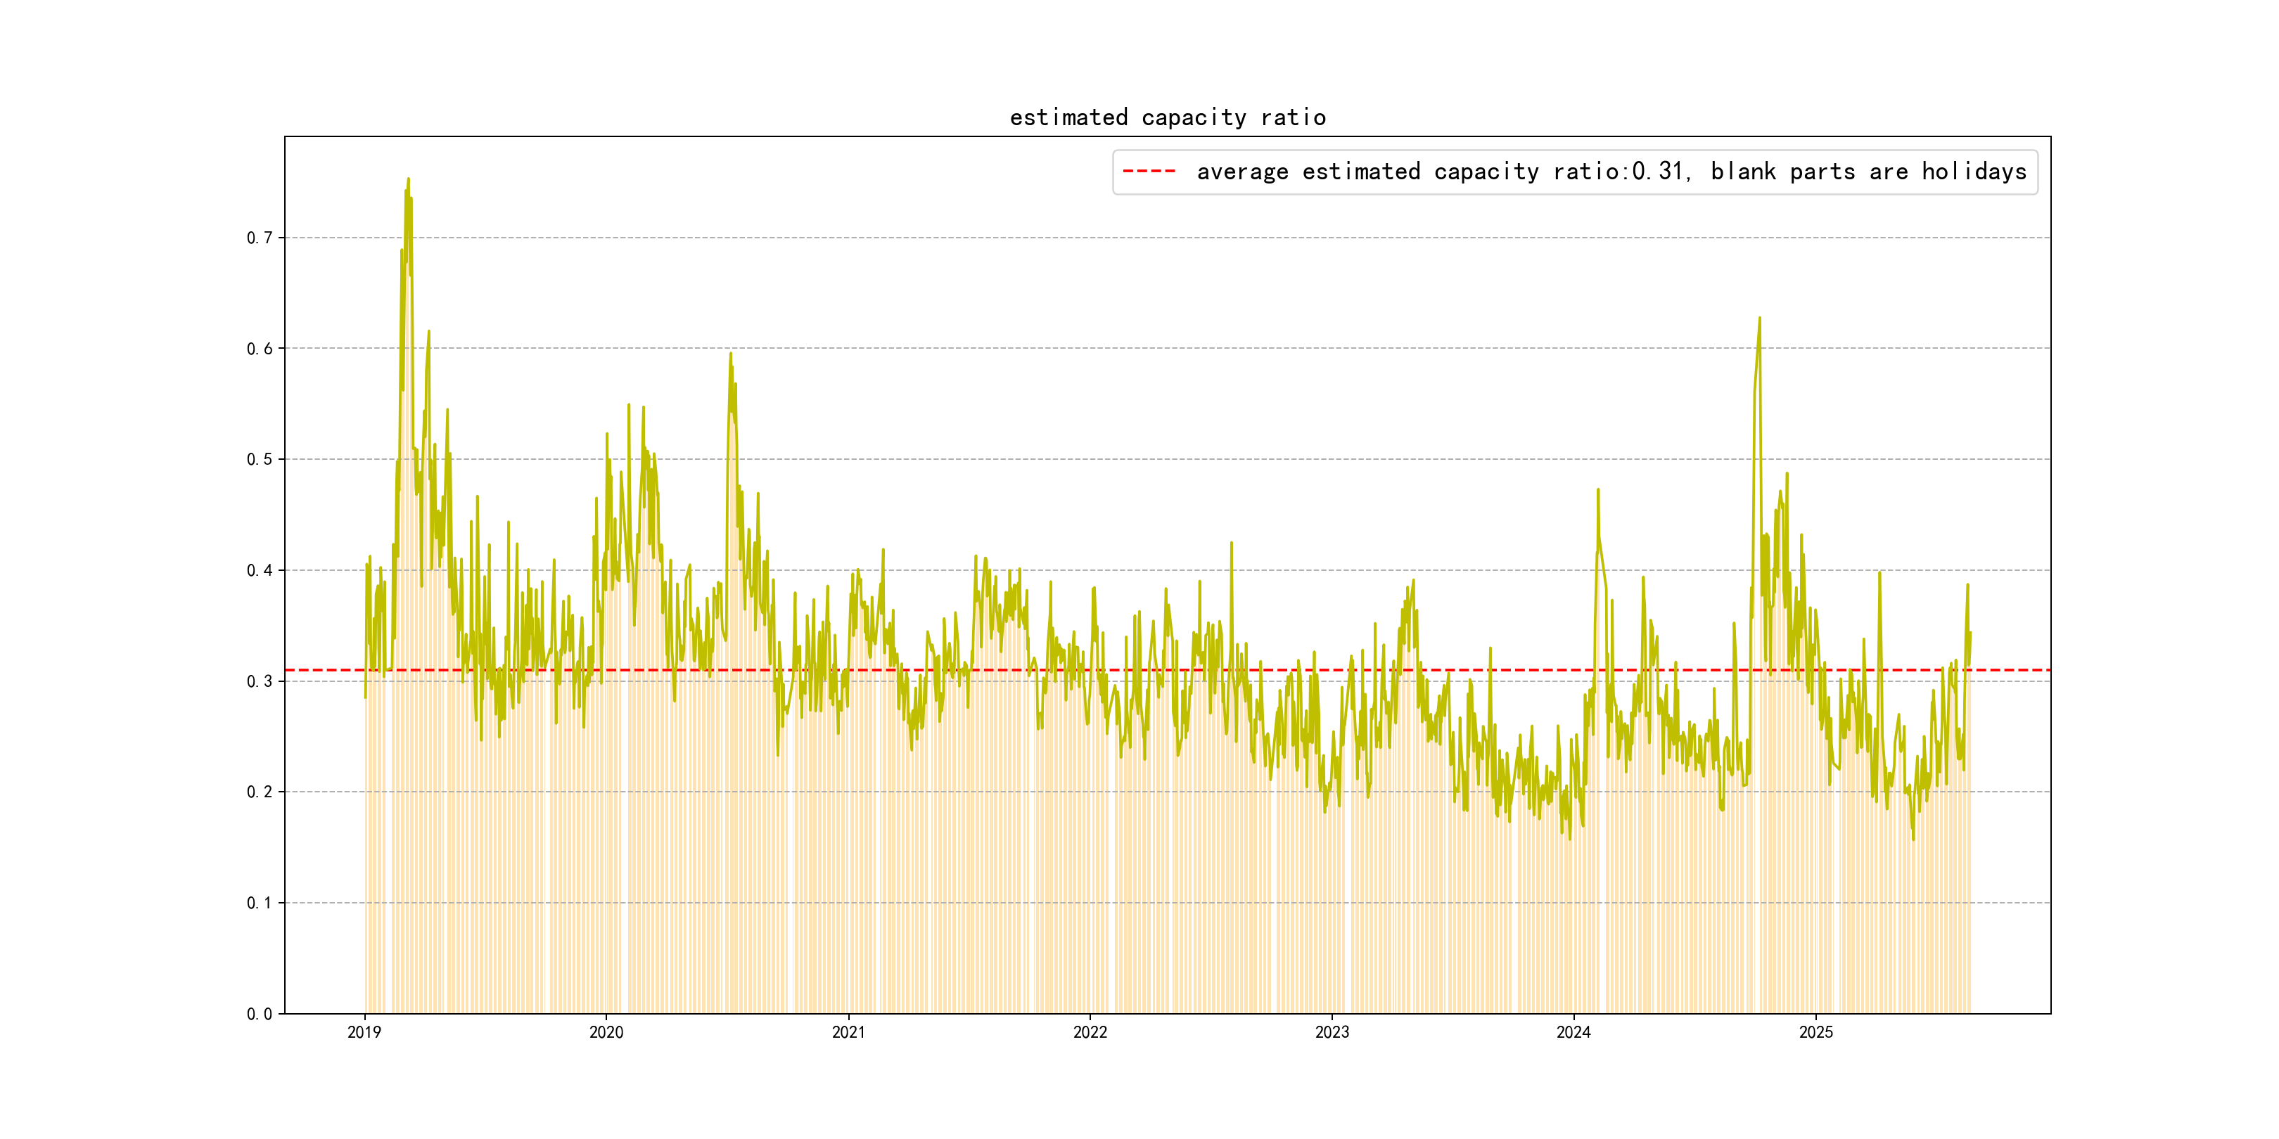Click the 0.3 y-axis tick label
Viewport: 2279px width, 1139px height.
(x=260, y=681)
